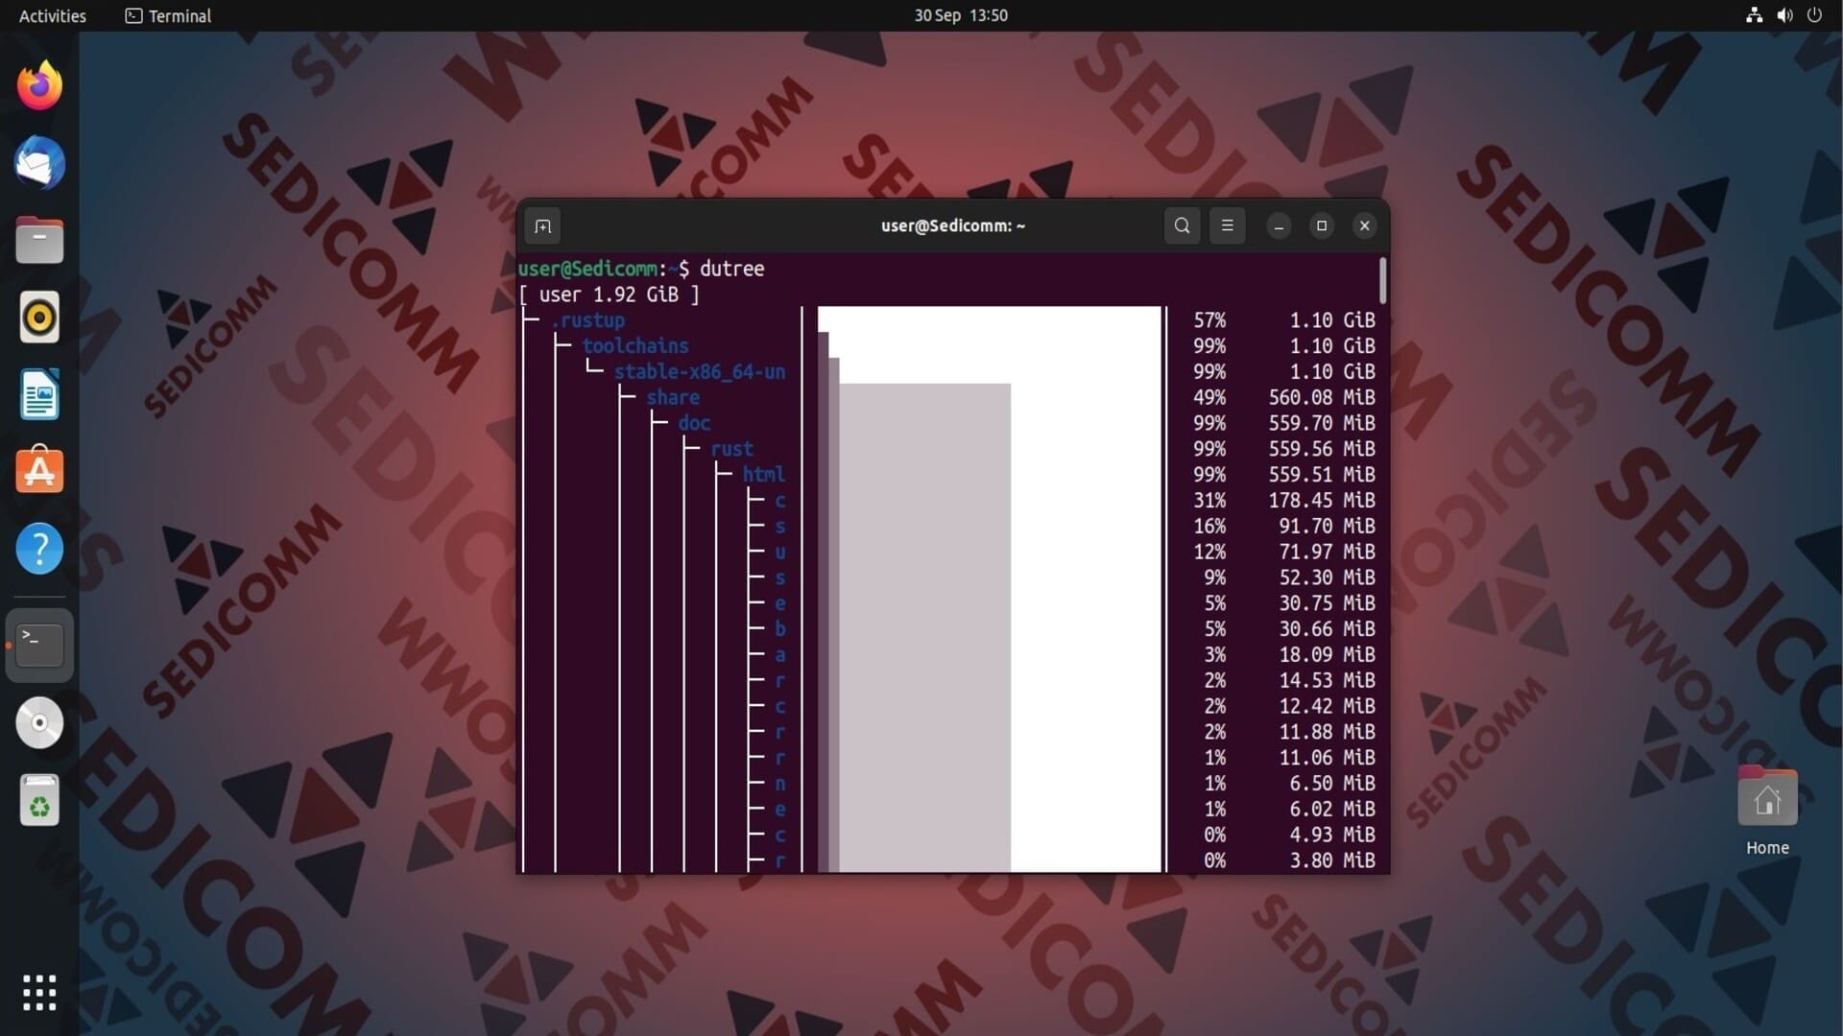Image resolution: width=1843 pixels, height=1036 pixels.
Task: Click the 31% usage value
Action: click(x=1209, y=501)
